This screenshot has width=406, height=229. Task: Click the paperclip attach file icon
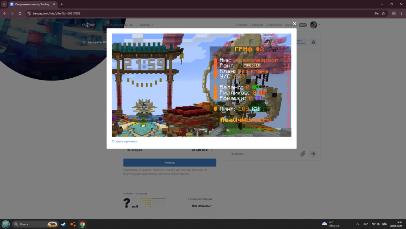[303, 154]
